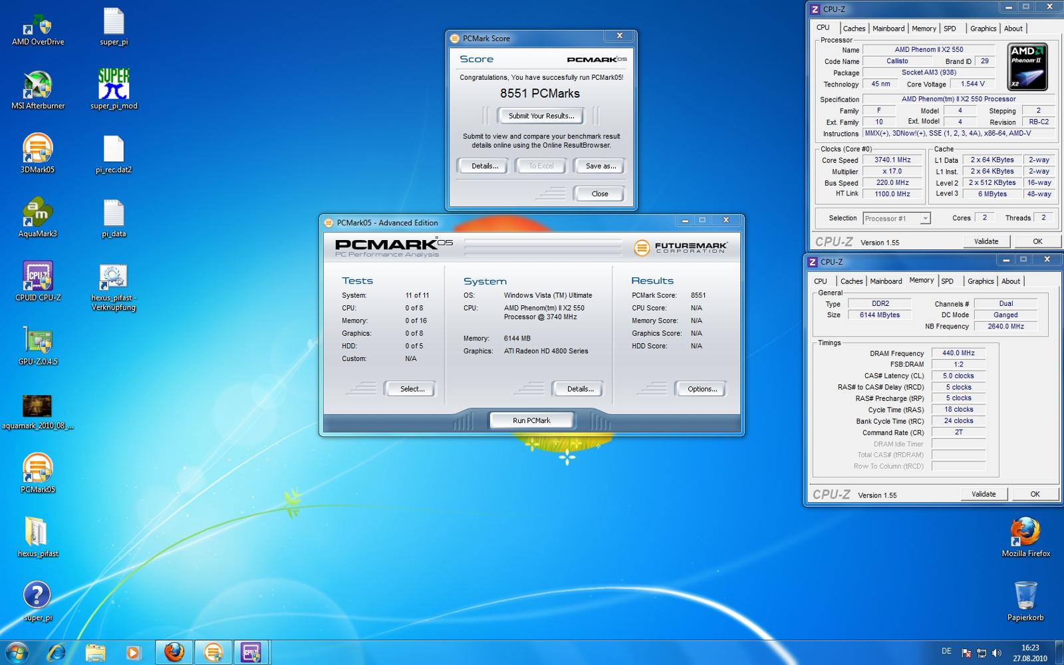The width and height of the screenshot is (1064, 665).
Task: Close the PCMark Score dialog with Close button
Action: [599, 194]
